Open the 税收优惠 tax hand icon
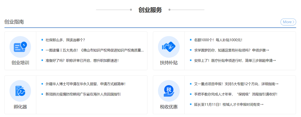 [x=169, y=91]
